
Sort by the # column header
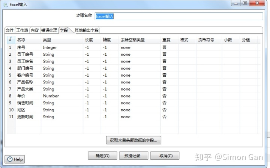coord(11,40)
